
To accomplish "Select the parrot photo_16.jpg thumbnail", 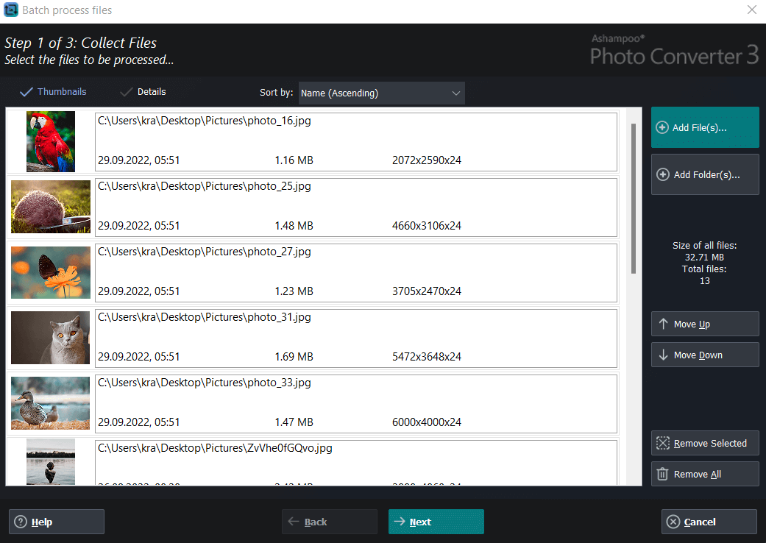I will point(50,140).
